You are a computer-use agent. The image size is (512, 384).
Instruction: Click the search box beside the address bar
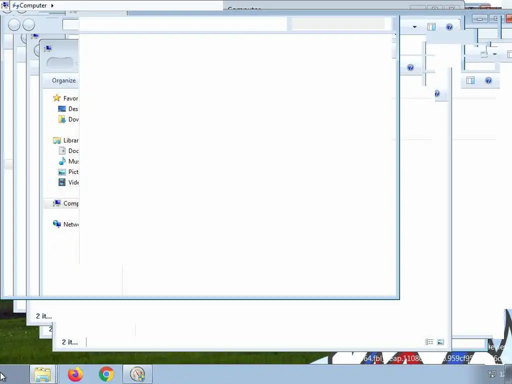tap(338, 24)
